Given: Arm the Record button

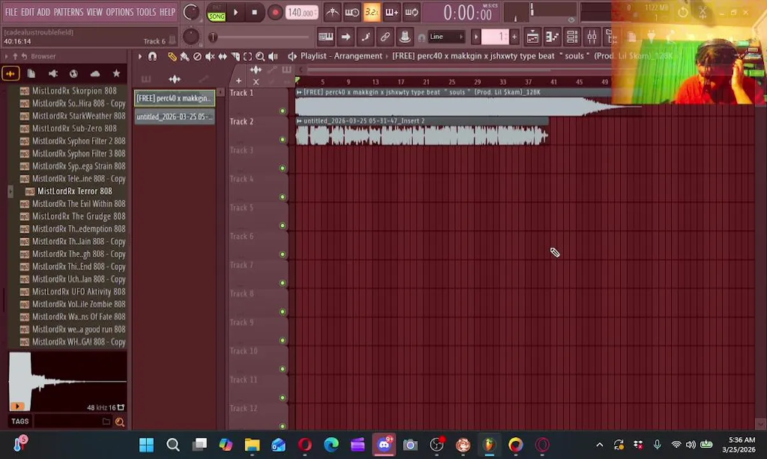Looking at the screenshot, I should tap(275, 12).
